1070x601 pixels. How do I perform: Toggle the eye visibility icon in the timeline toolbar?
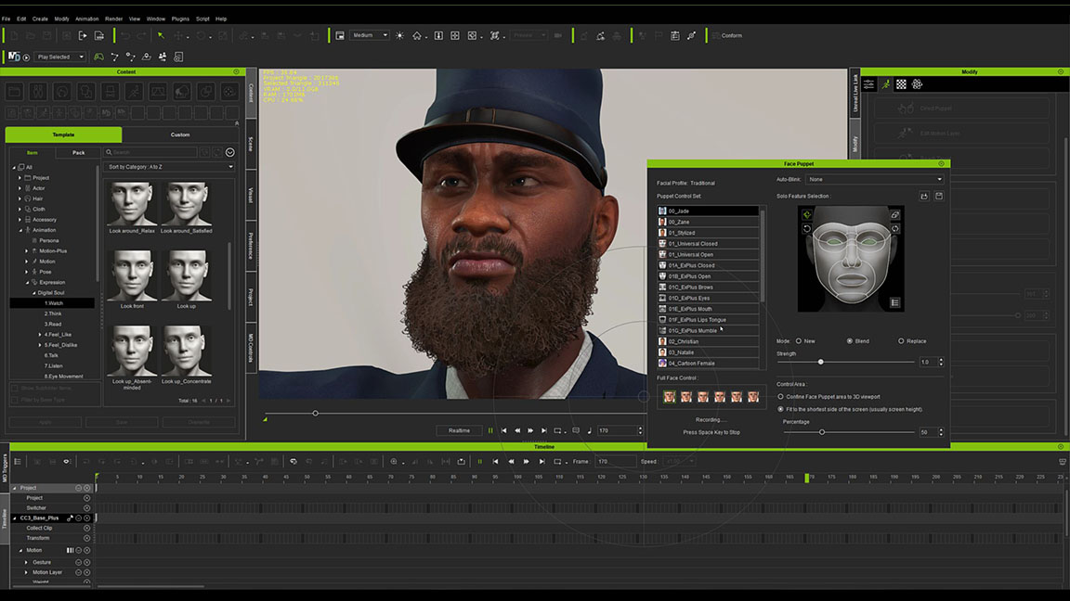67,461
